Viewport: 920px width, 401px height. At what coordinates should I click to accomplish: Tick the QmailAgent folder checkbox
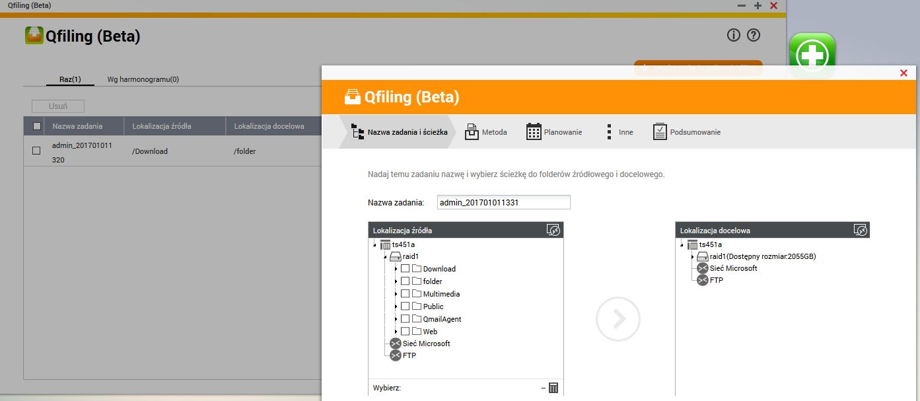pos(405,319)
